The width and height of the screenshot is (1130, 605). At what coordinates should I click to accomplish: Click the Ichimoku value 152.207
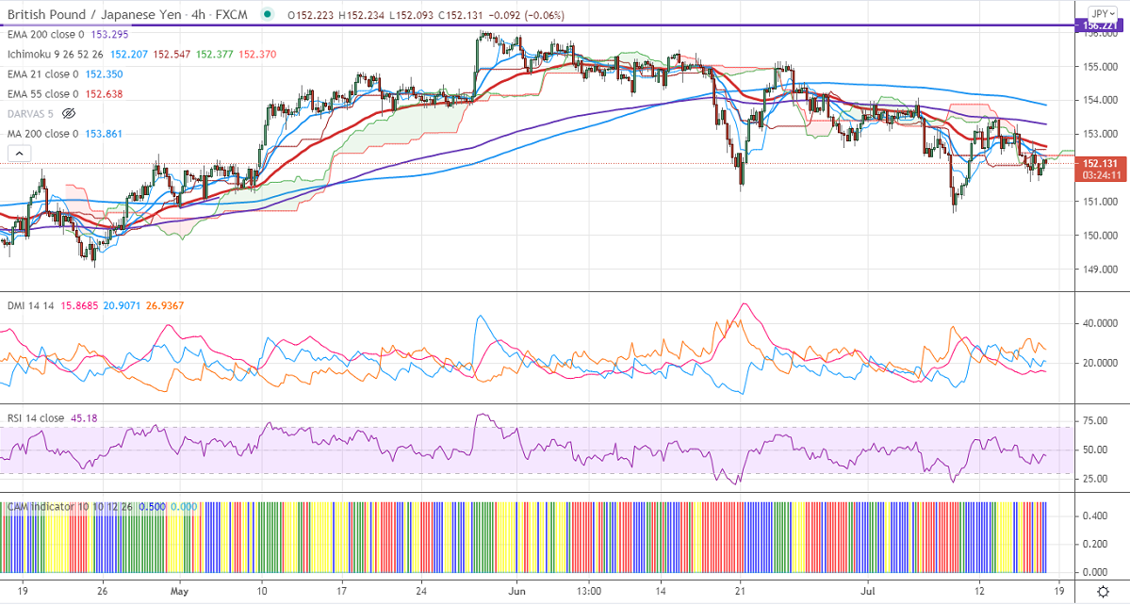tap(129, 54)
